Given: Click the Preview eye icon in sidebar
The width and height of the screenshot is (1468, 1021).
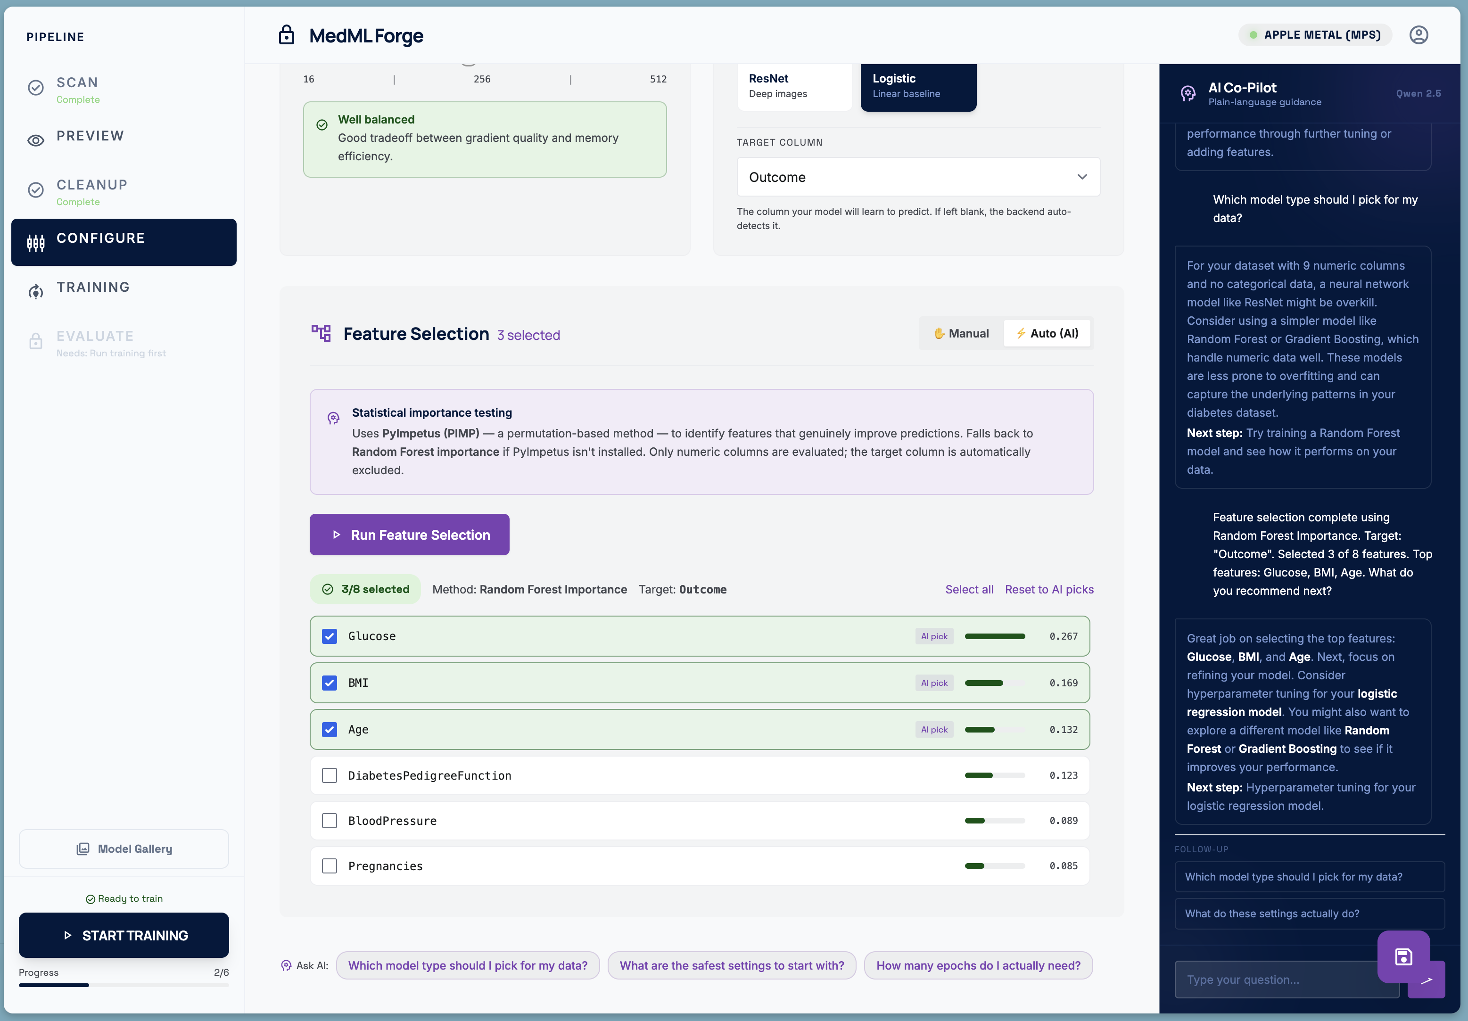Looking at the screenshot, I should [x=36, y=140].
